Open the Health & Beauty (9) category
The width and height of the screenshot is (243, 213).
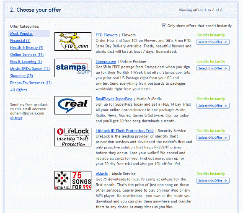[27, 47]
